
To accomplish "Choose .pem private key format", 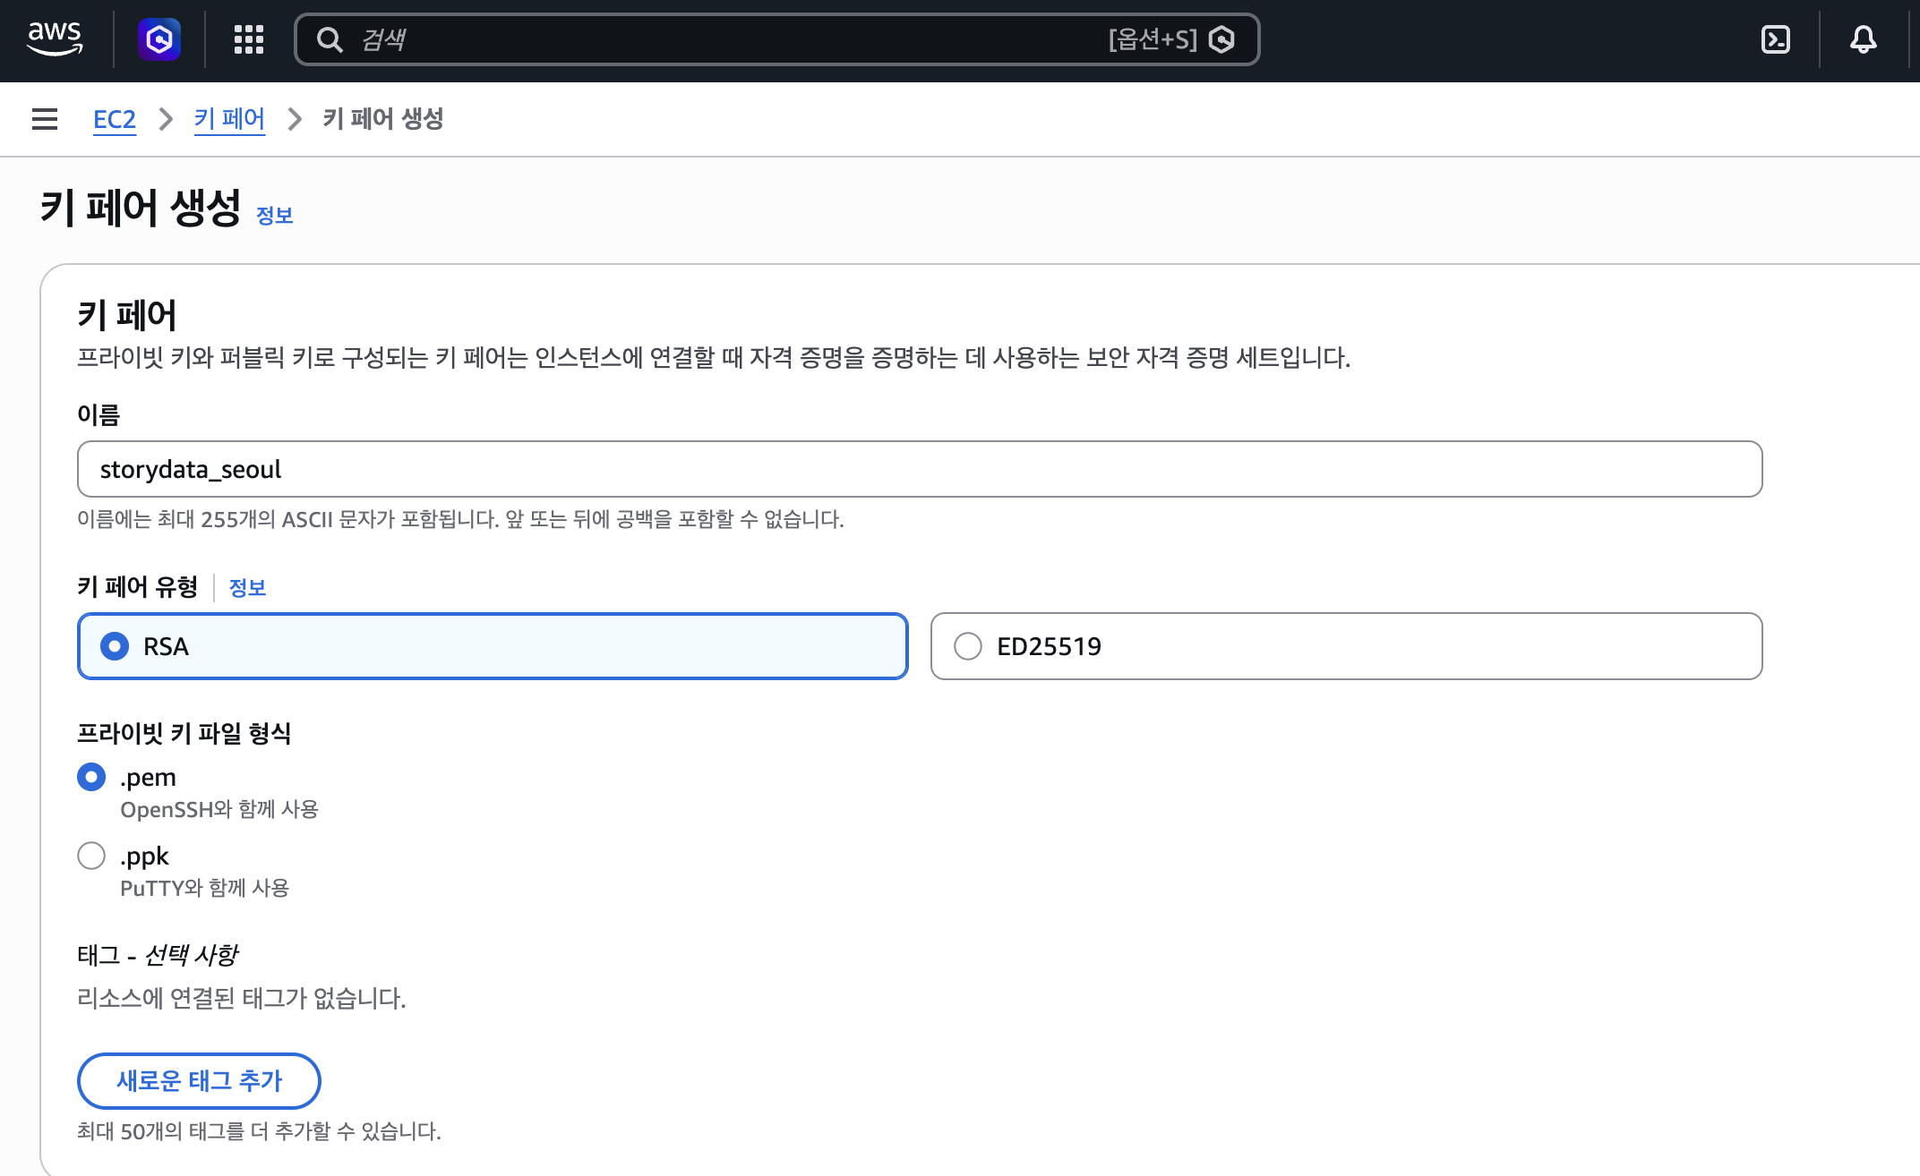I will pyautogui.click(x=91, y=777).
